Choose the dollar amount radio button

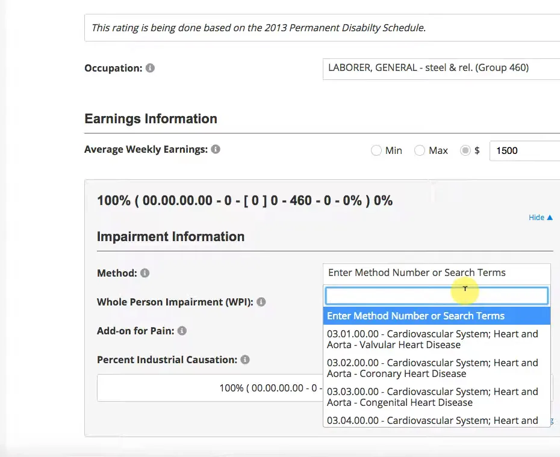[465, 150]
